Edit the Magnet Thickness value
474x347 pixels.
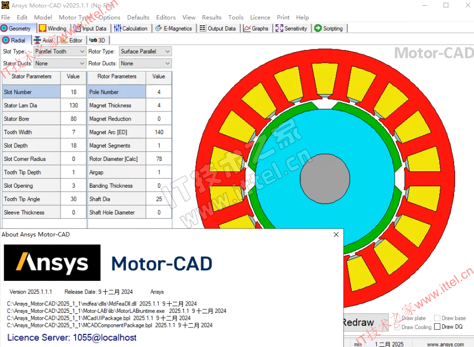click(159, 105)
